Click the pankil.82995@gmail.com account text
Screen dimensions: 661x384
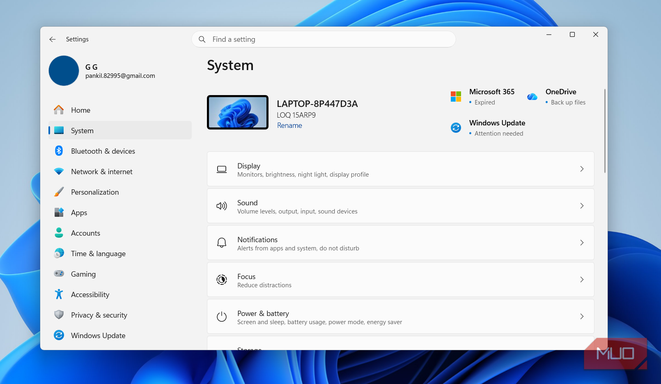pos(120,76)
